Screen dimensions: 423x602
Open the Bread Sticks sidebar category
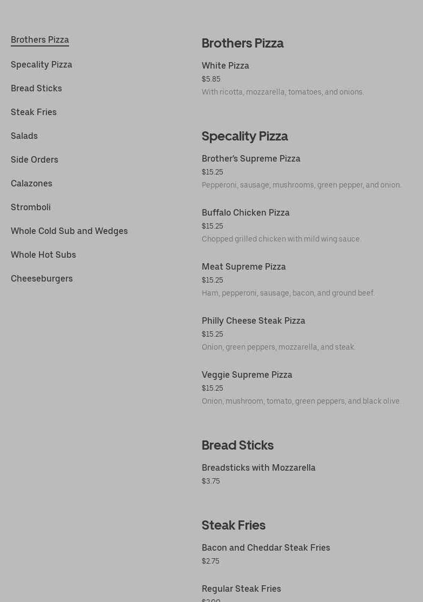point(36,89)
